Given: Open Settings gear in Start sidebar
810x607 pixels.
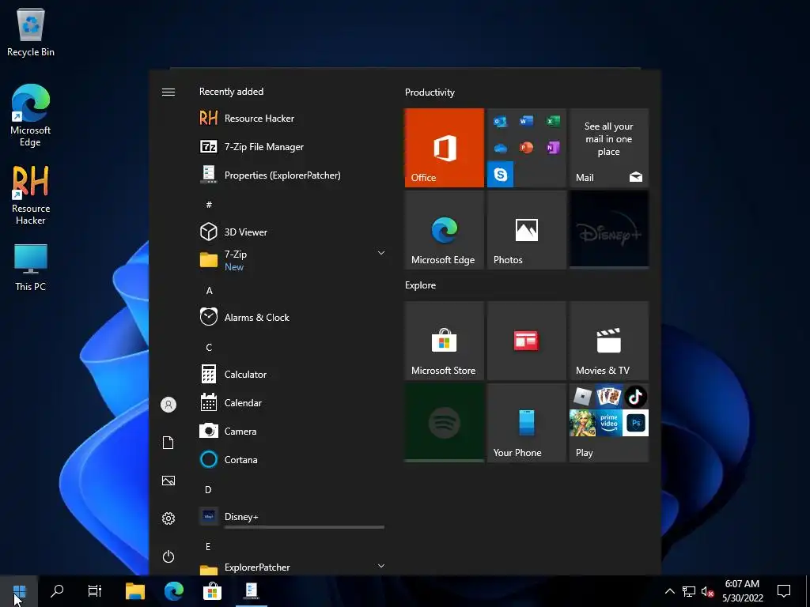Looking at the screenshot, I should coord(168,518).
